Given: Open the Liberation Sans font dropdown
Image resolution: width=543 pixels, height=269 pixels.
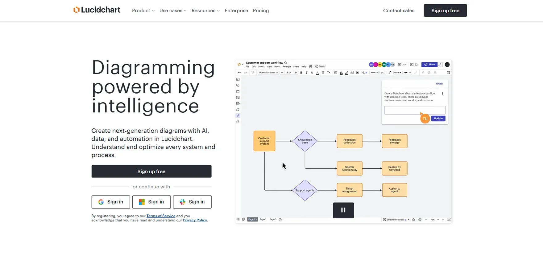Looking at the screenshot, I should (x=268, y=73).
